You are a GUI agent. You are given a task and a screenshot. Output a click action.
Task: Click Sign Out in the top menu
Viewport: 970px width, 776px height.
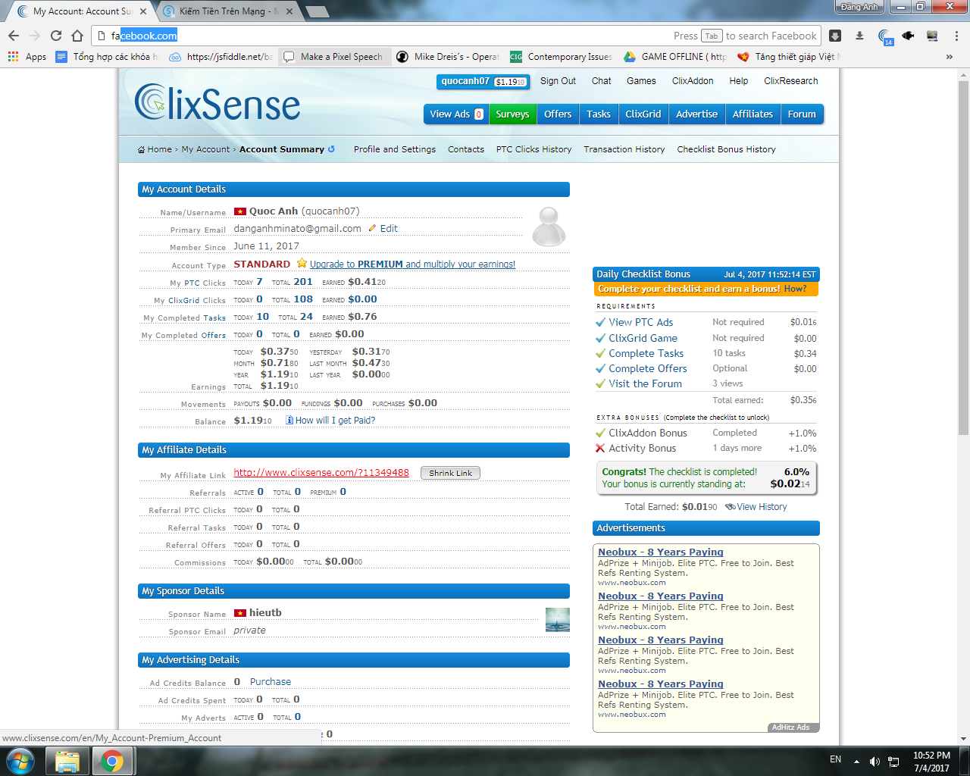click(558, 81)
